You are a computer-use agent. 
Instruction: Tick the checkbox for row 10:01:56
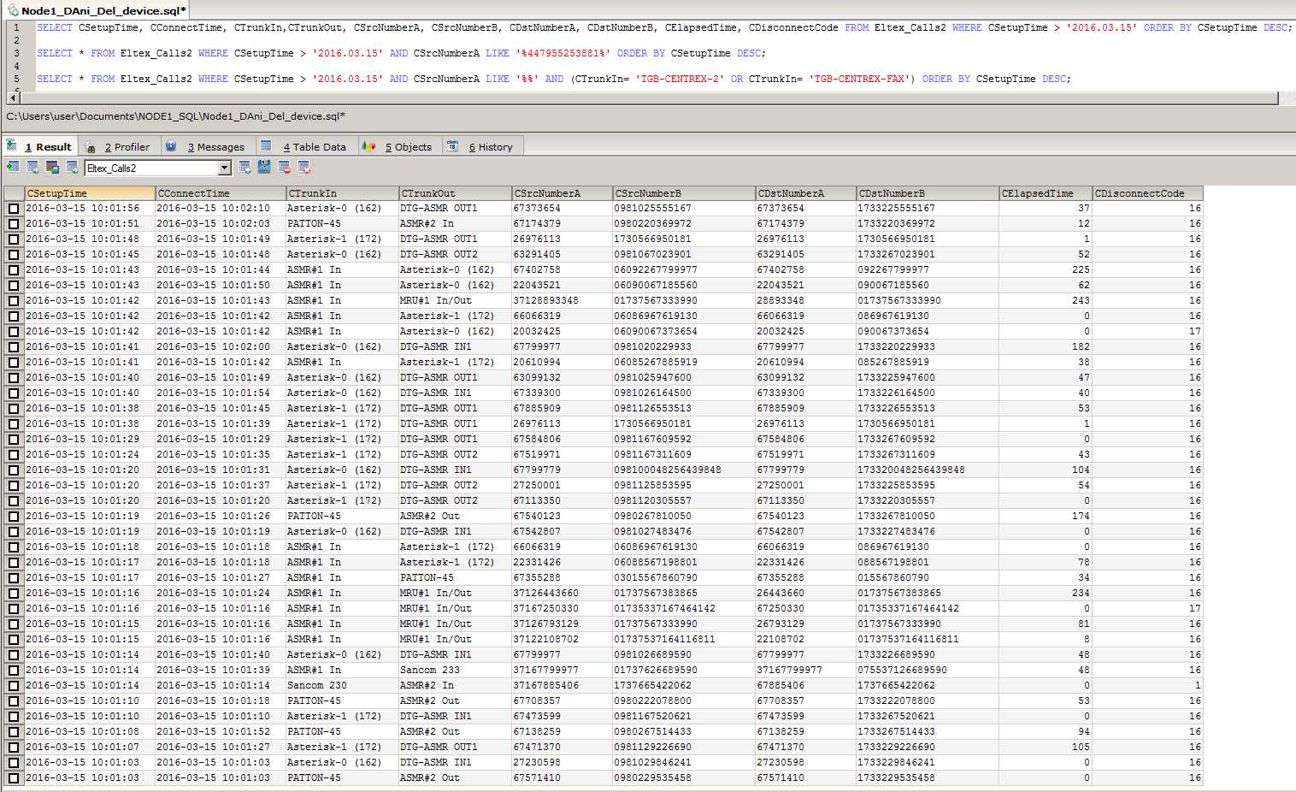(x=14, y=209)
